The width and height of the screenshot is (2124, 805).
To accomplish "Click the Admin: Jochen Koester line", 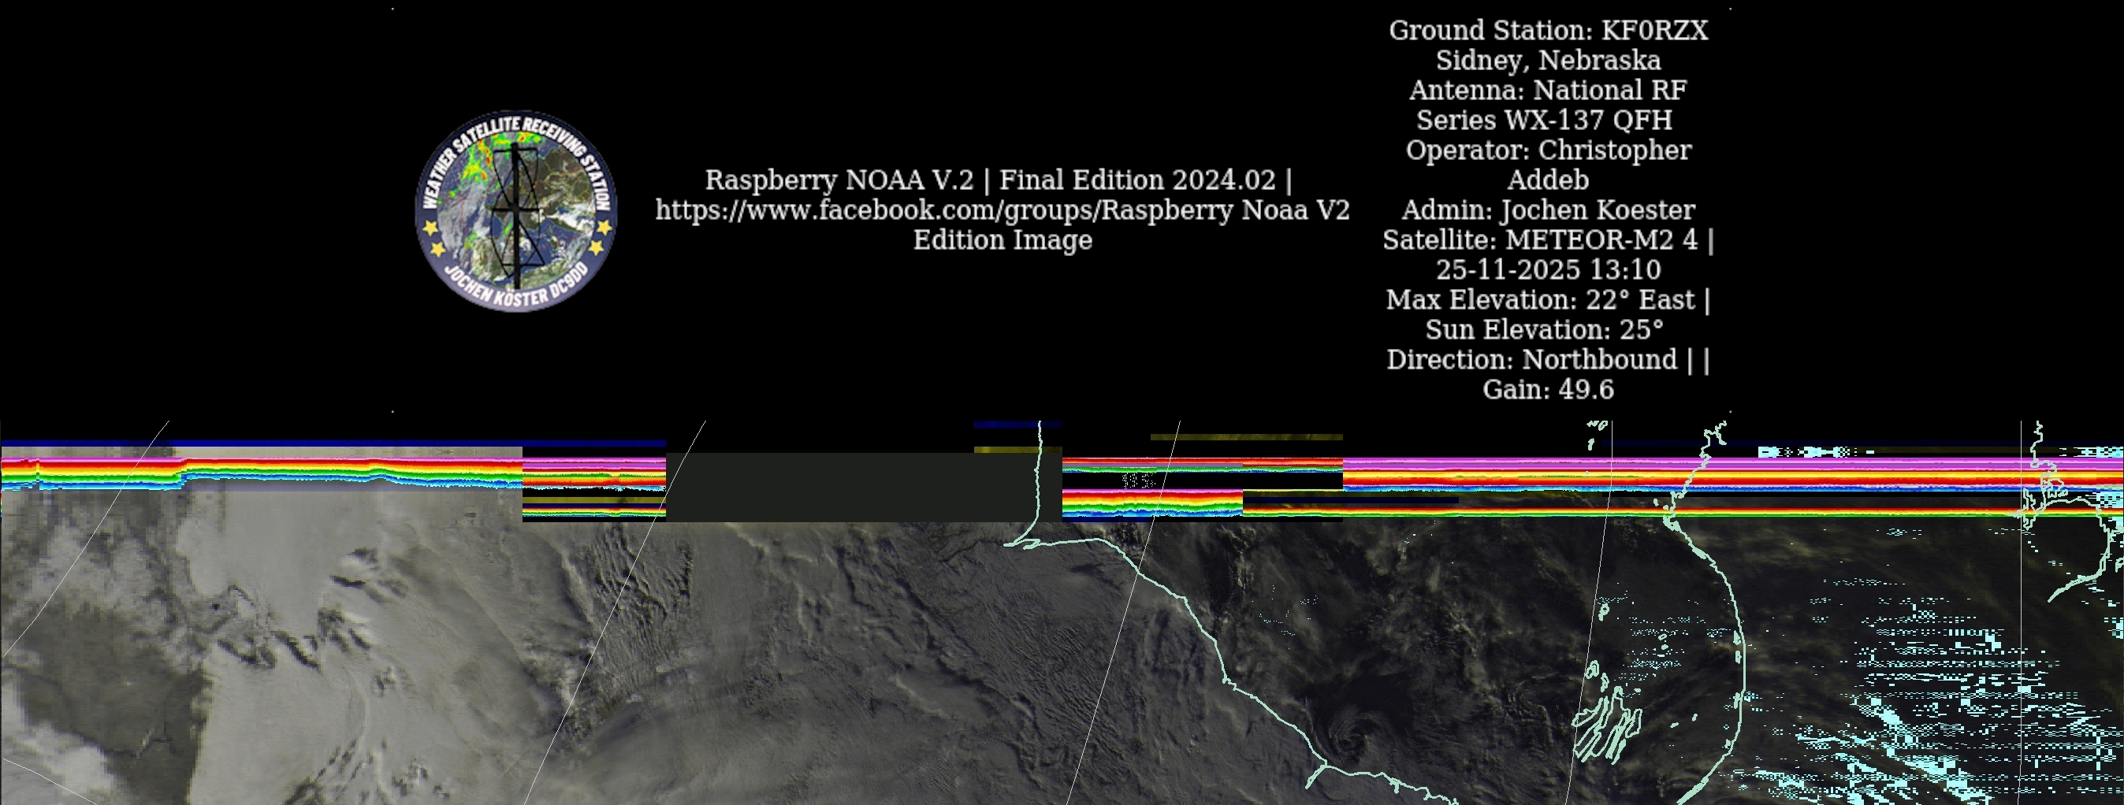I will [x=1548, y=210].
